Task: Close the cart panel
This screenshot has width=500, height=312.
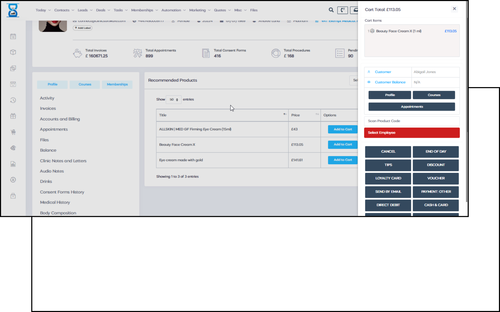Action: [454, 9]
